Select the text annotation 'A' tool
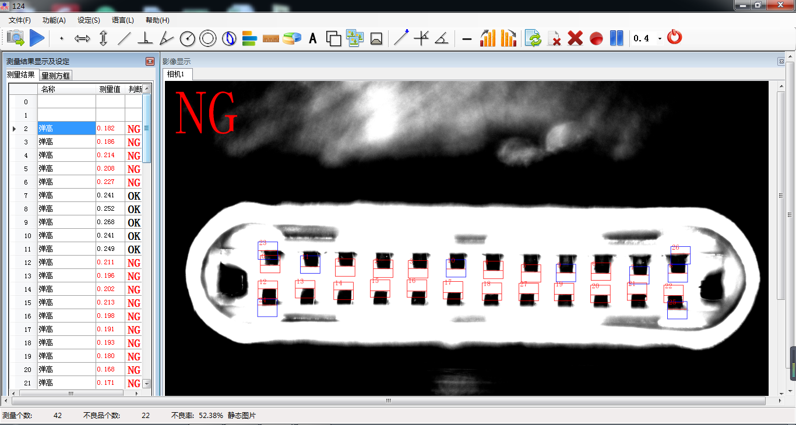 coord(313,39)
